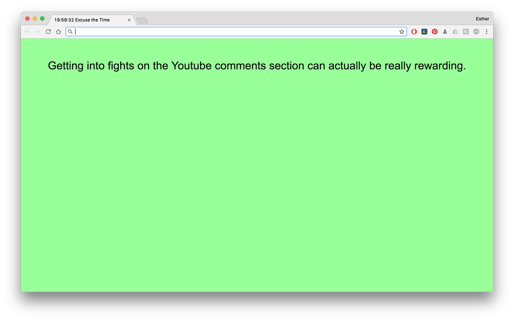Image resolution: width=514 pixels, height=321 pixels.
Task: Close the Excuse the Time tab
Action: click(x=129, y=20)
